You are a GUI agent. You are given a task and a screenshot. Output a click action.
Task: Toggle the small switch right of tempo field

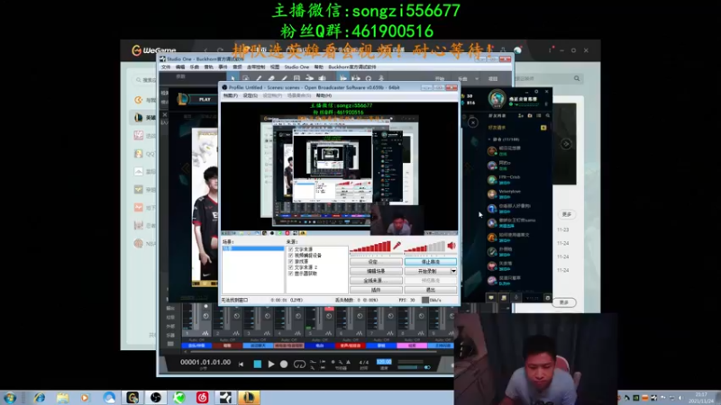(x=427, y=367)
